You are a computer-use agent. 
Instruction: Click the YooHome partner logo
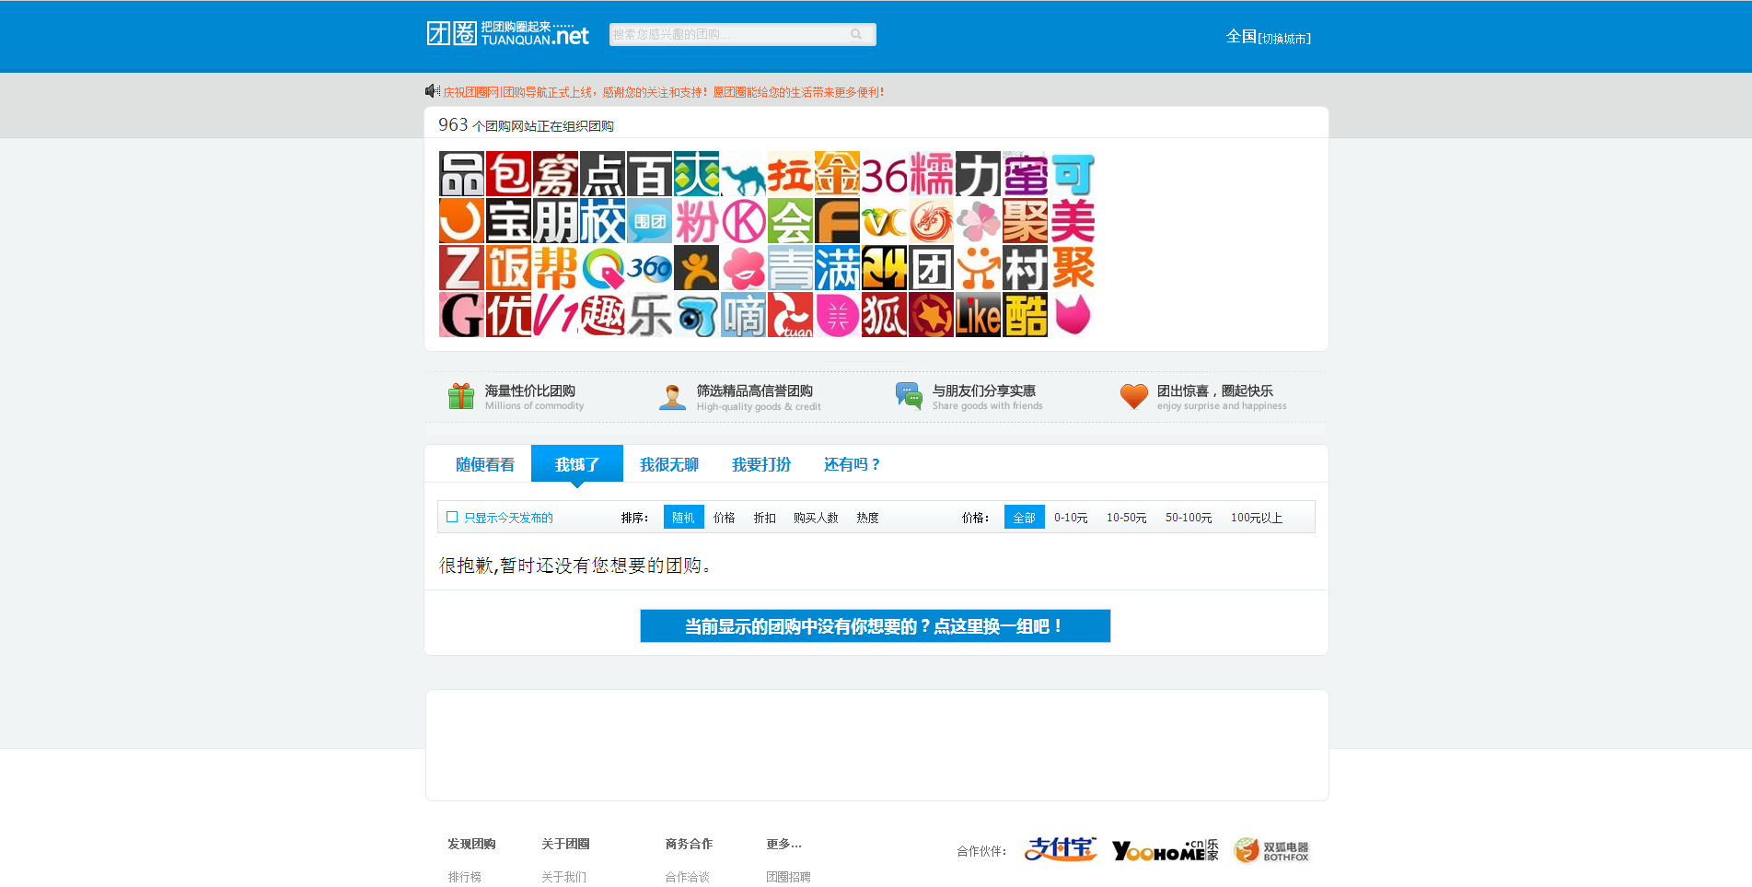[1166, 850]
